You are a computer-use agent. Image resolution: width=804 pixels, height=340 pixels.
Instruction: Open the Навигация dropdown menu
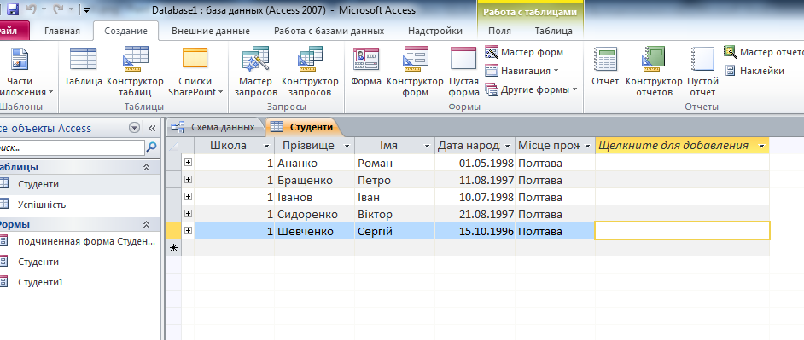click(x=522, y=71)
